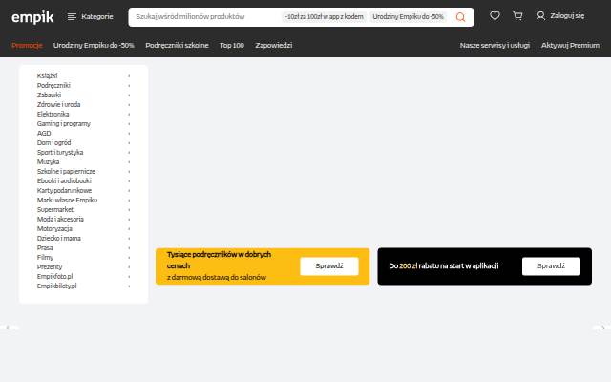Click the empik logo
611x382 pixels.
pyautogui.click(x=32, y=17)
